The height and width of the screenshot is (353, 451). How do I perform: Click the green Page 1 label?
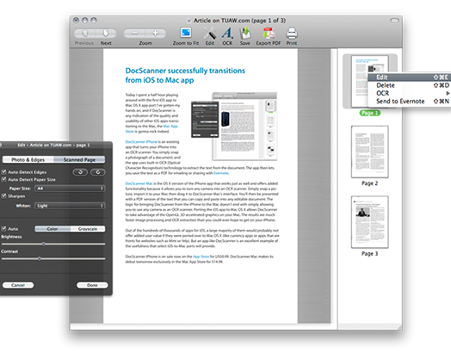coord(369,113)
